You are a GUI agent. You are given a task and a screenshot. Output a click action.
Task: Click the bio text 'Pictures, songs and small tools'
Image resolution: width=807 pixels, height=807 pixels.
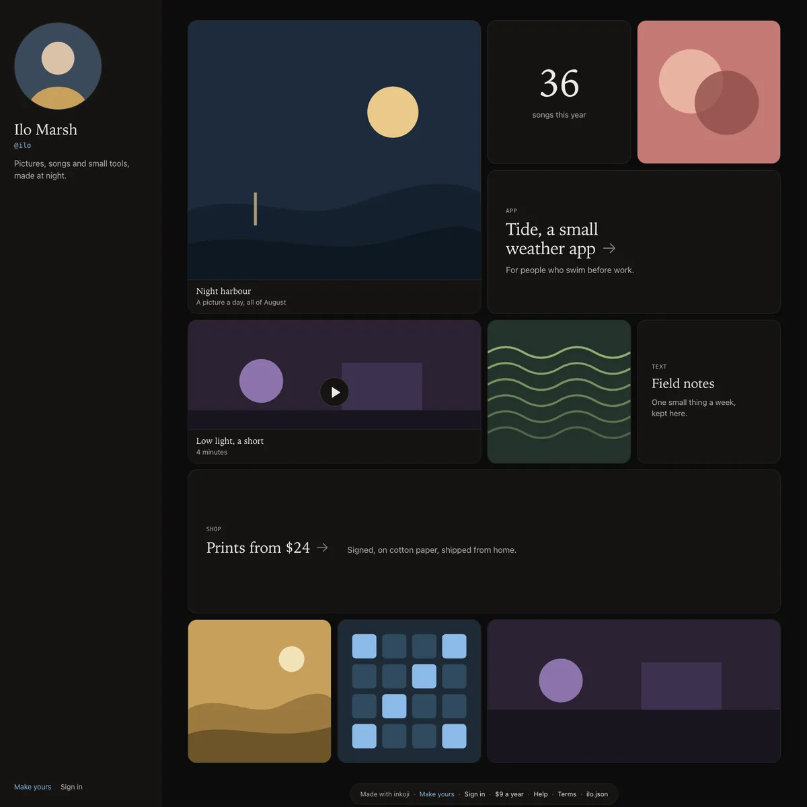(x=71, y=169)
